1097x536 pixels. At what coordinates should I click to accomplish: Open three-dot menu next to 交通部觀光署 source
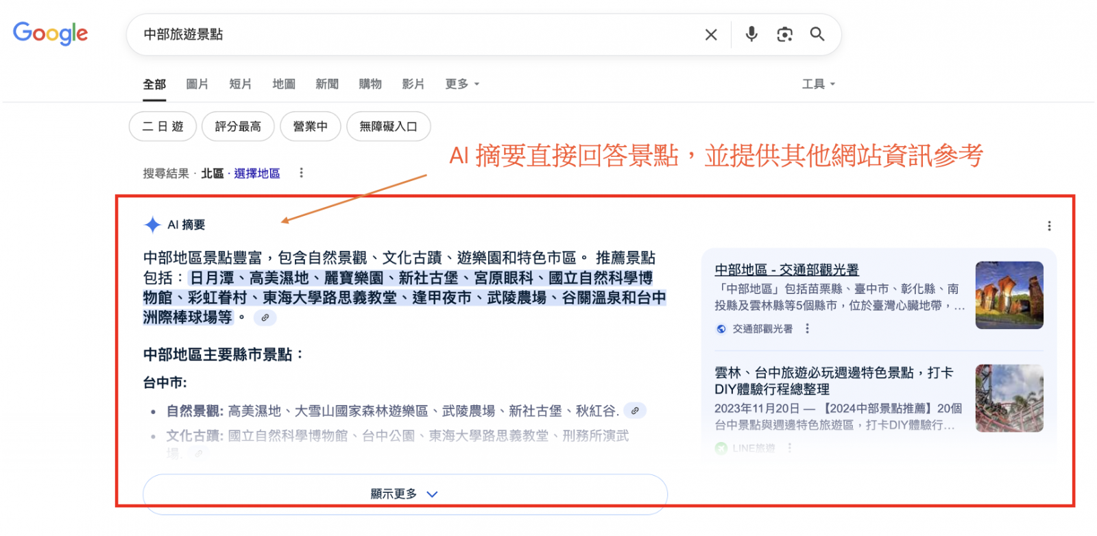(807, 329)
